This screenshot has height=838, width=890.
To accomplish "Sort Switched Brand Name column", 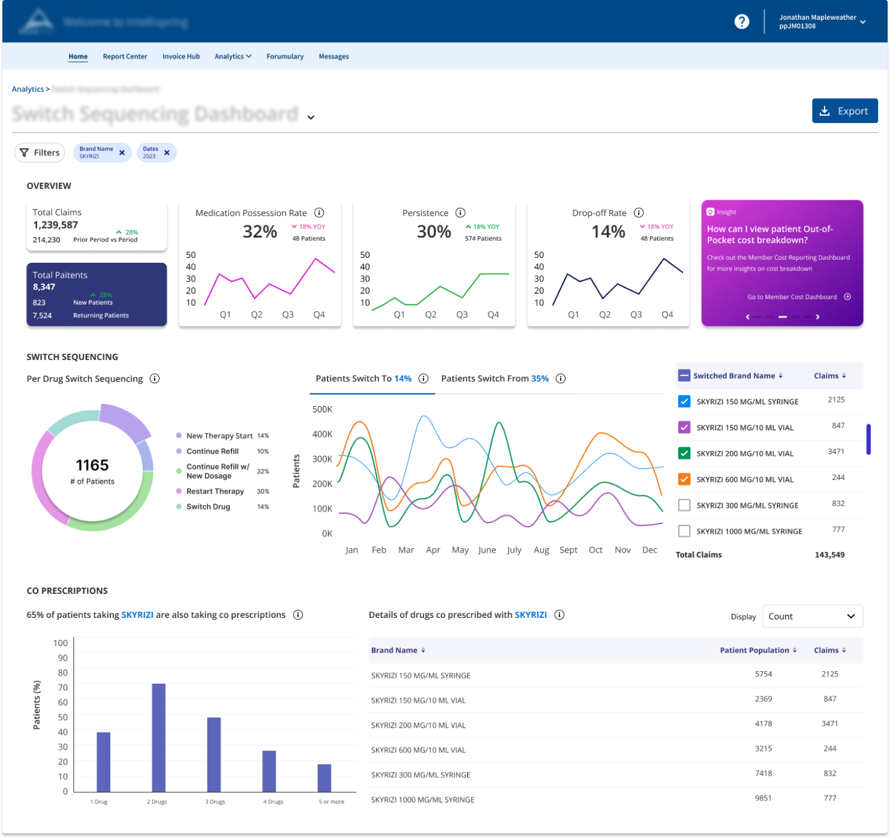I will click(780, 376).
